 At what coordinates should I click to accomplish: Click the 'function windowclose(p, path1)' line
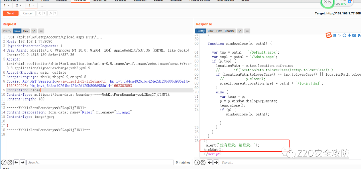point(240,44)
